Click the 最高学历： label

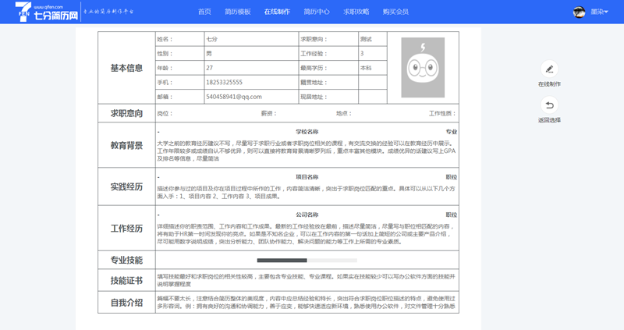[x=314, y=68]
